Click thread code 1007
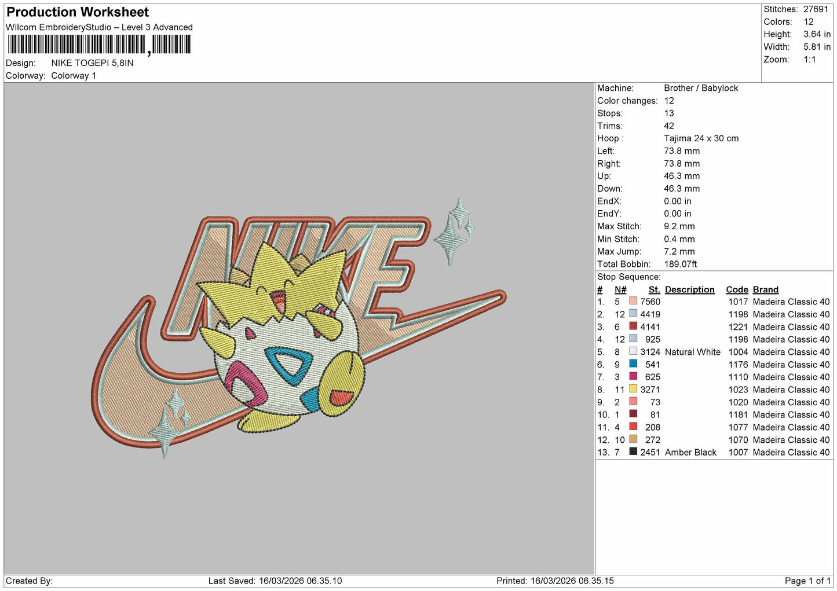The image size is (837, 591). tap(738, 452)
